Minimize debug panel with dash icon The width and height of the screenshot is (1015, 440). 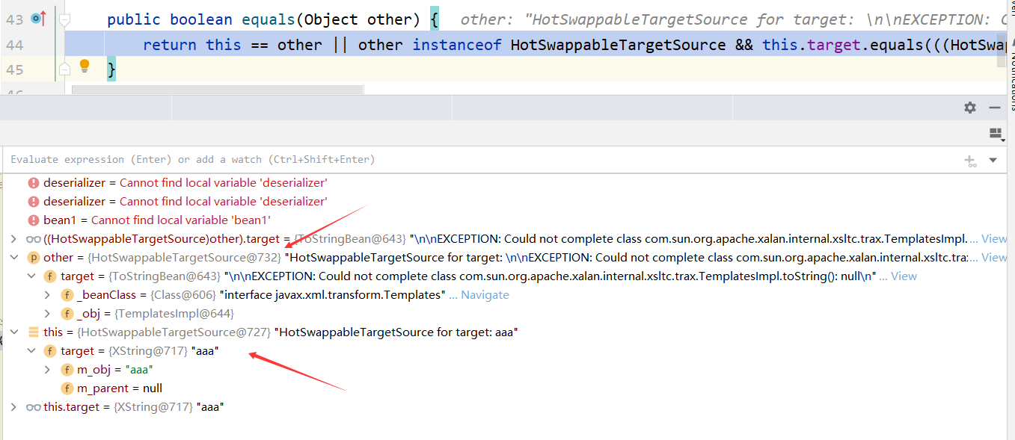pyautogui.click(x=995, y=108)
